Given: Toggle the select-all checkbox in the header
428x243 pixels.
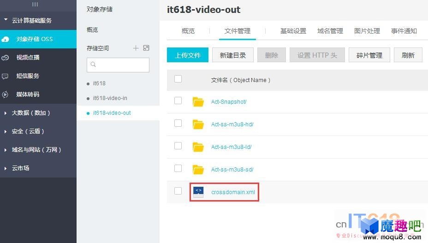Looking at the screenshot, I should (178, 79).
